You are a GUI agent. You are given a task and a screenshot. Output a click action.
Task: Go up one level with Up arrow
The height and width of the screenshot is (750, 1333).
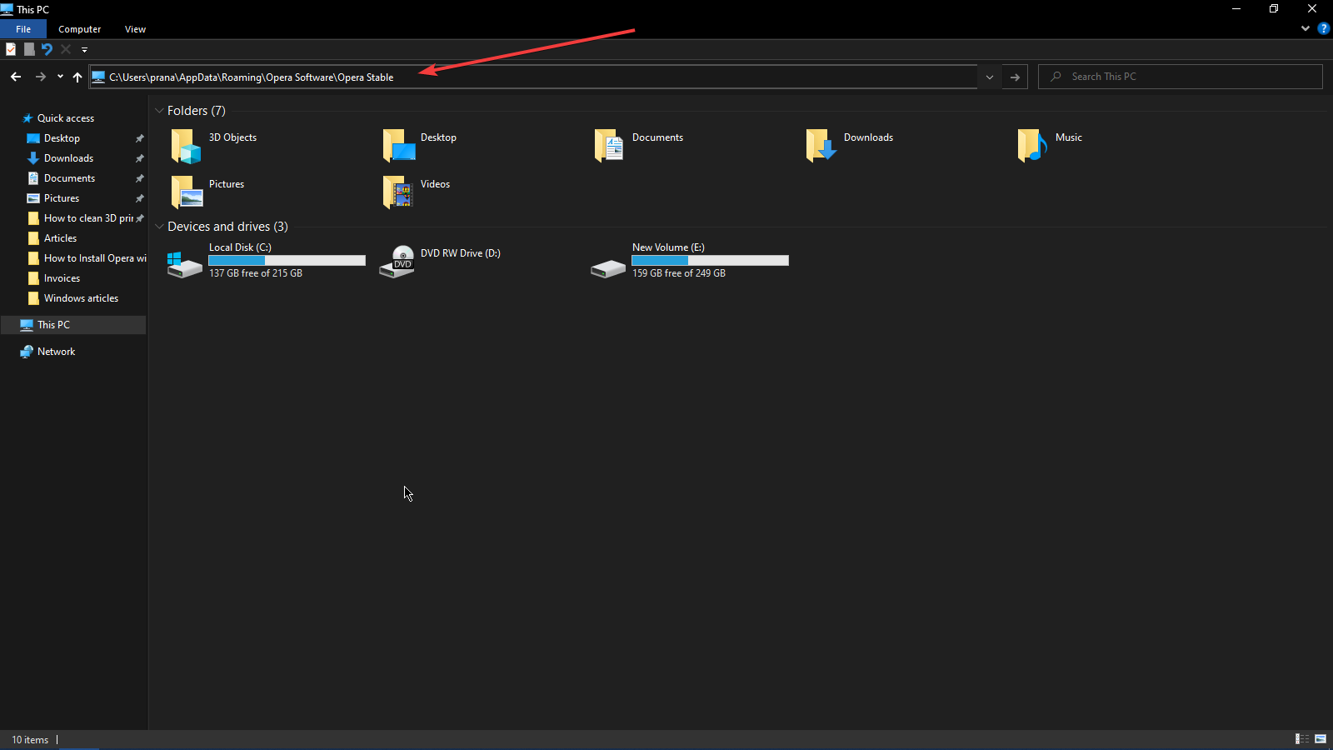[x=77, y=77]
